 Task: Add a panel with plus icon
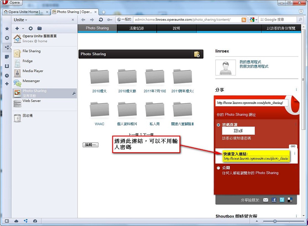coord(7,84)
